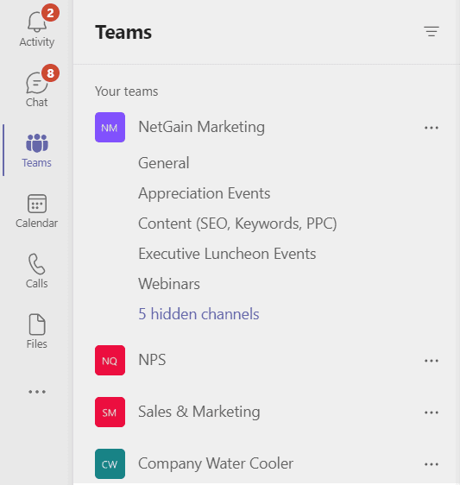The image size is (460, 485).
Task: Select the General channel
Action: (x=164, y=163)
